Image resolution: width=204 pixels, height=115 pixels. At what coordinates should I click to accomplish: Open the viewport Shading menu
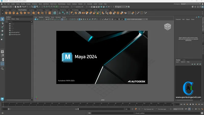[41, 17]
